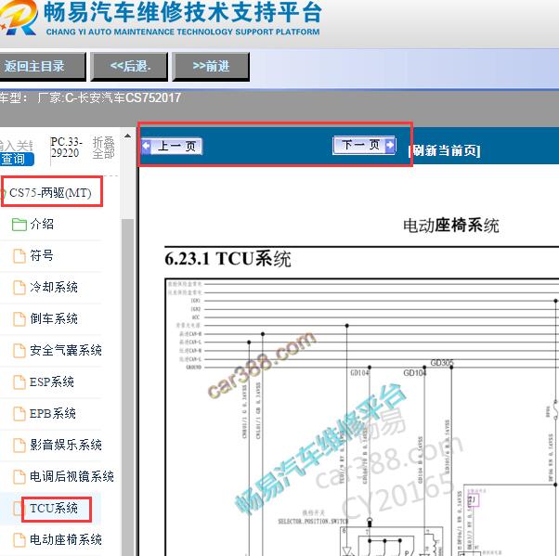Screen dimensions: 559x556
Task: Open the 影音娱乐系统 tree item
Action: coord(66,445)
